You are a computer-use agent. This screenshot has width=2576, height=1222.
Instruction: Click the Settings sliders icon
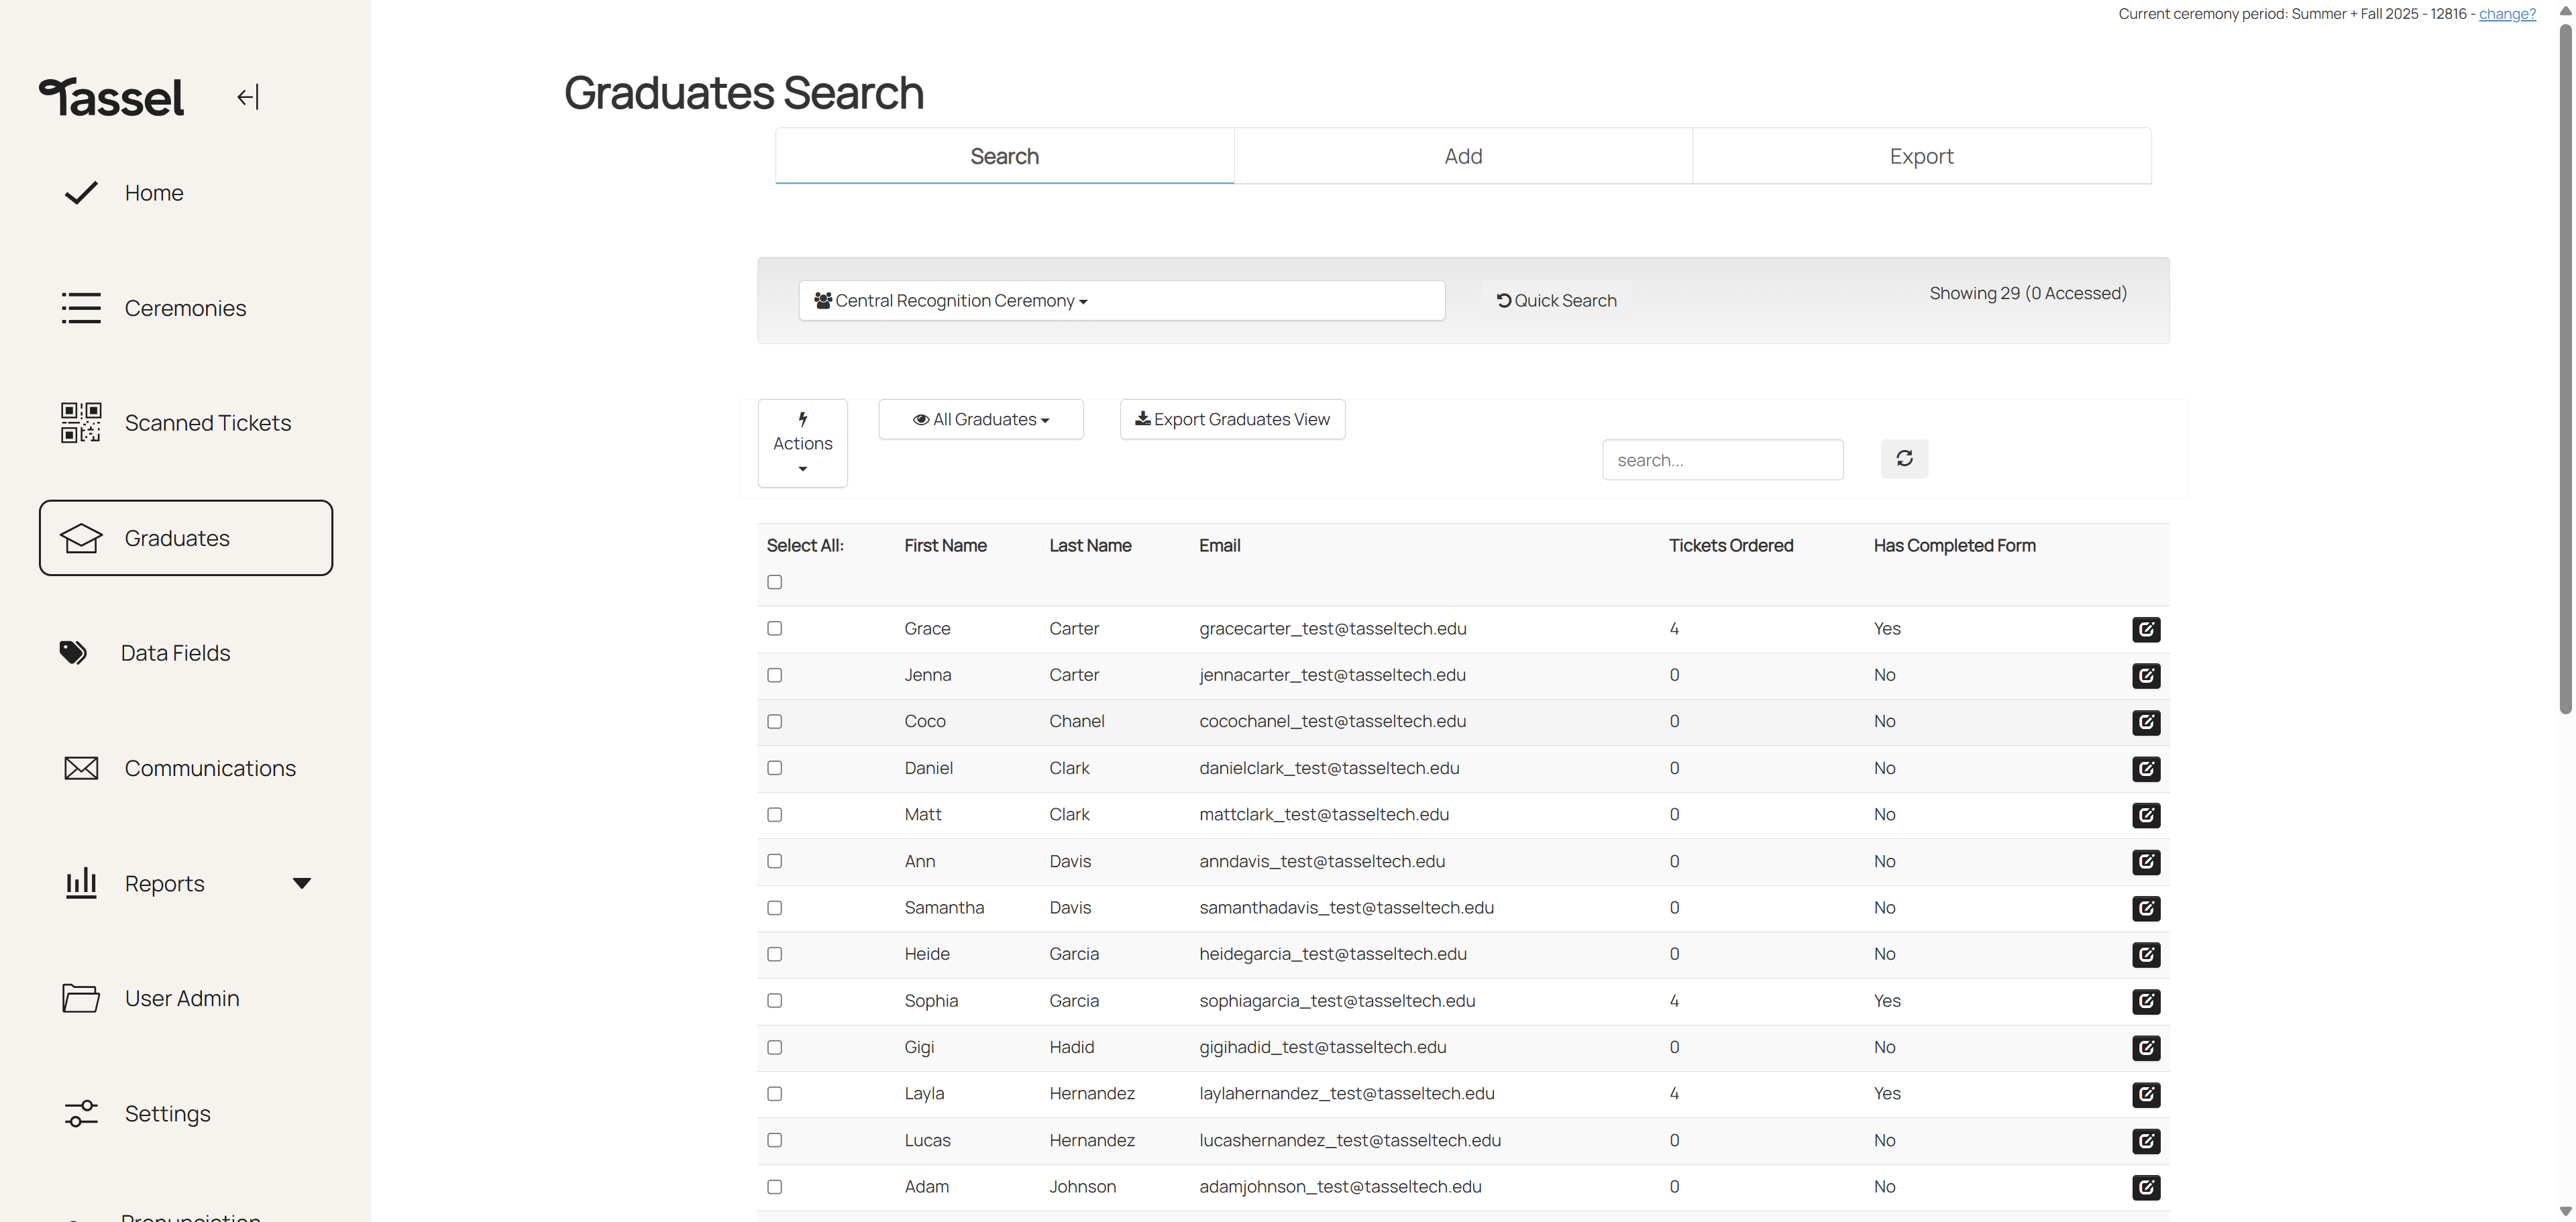81,1113
